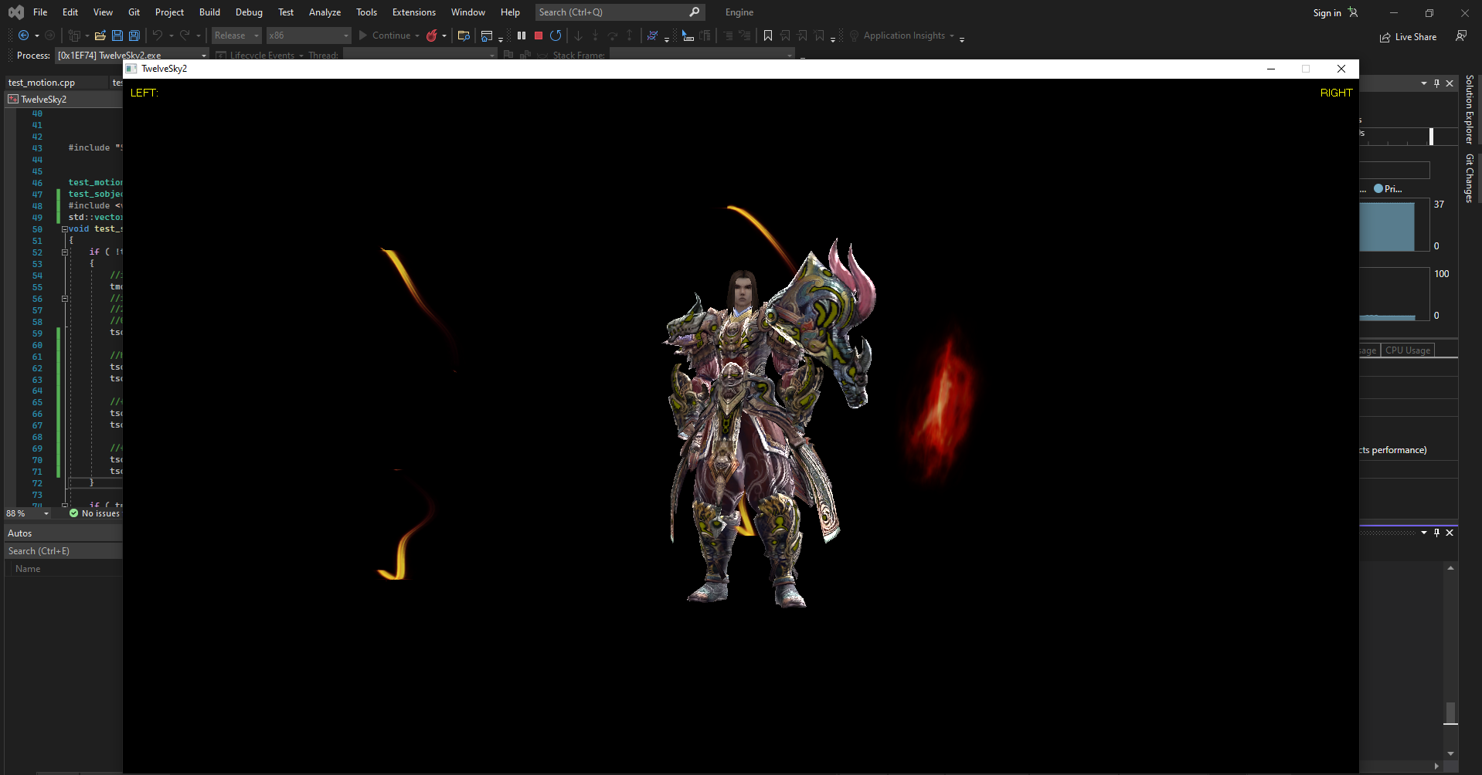The image size is (1482, 775).
Task: Open the Analyze menu
Action: tap(325, 12)
